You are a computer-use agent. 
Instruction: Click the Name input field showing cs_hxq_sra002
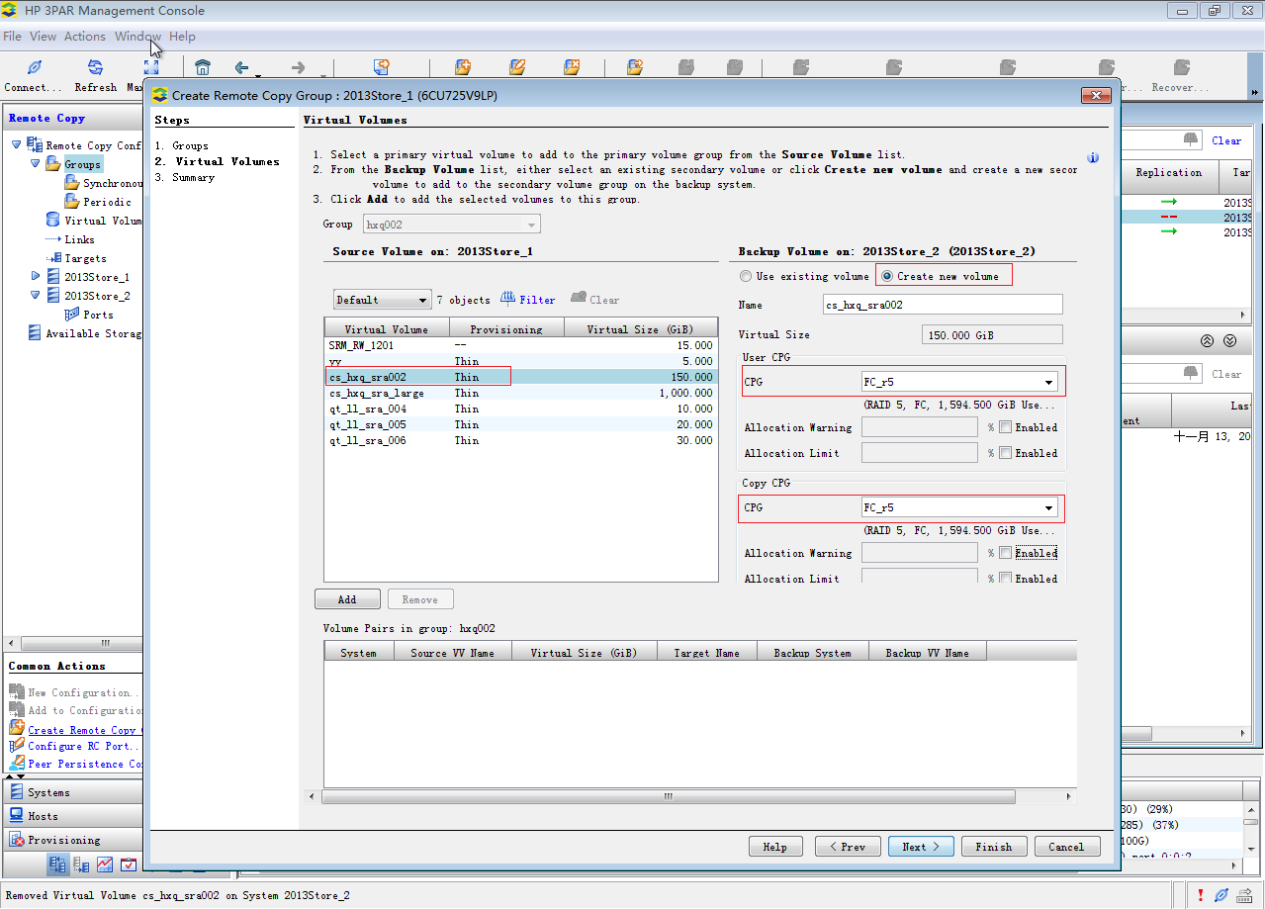942,304
